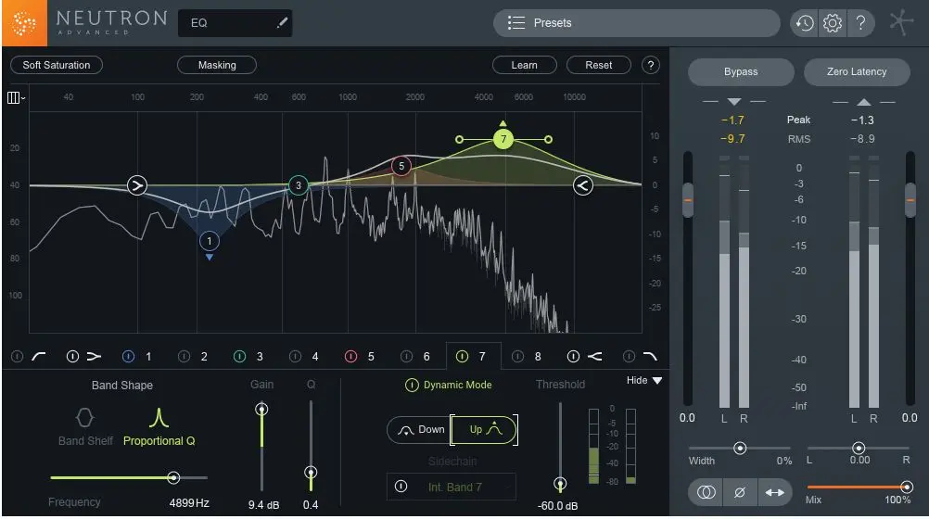Select the Proportional Q shape icon
This screenshot has height=519, width=929.
click(x=159, y=418)
